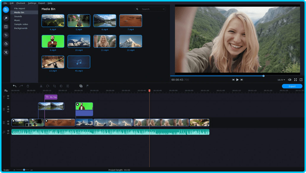
Task: Click the Redo arrow in timeline toolbar
Action: [x=21, y=86]
